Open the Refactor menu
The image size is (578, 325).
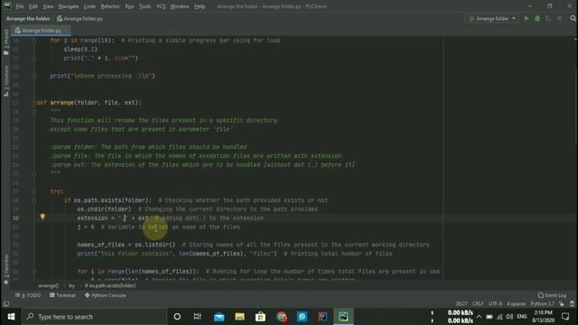coord(110,6)
